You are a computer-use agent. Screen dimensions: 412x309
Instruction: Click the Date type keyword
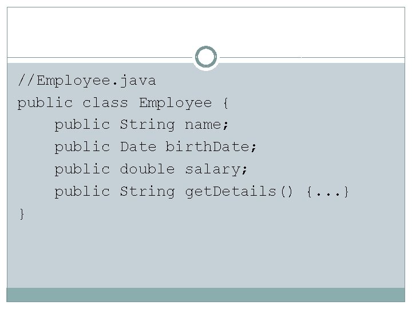point(138,147)
